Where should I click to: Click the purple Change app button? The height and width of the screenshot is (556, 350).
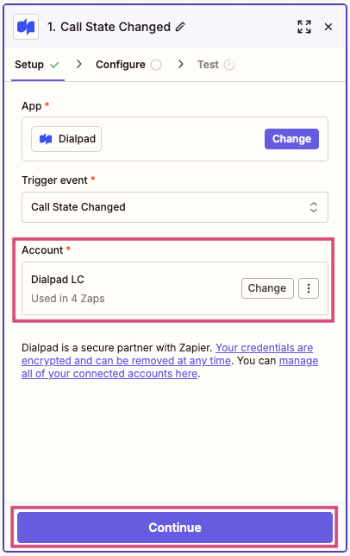[x=291, y=139]
